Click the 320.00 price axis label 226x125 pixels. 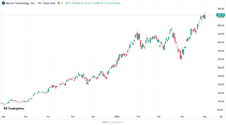click(221, 59)
